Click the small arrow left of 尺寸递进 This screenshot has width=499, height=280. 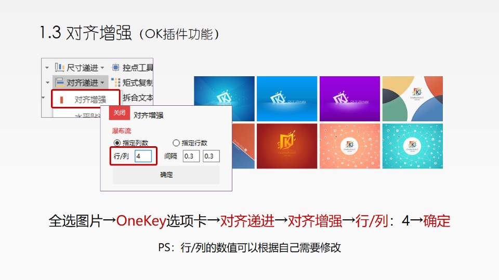[47, 67]
